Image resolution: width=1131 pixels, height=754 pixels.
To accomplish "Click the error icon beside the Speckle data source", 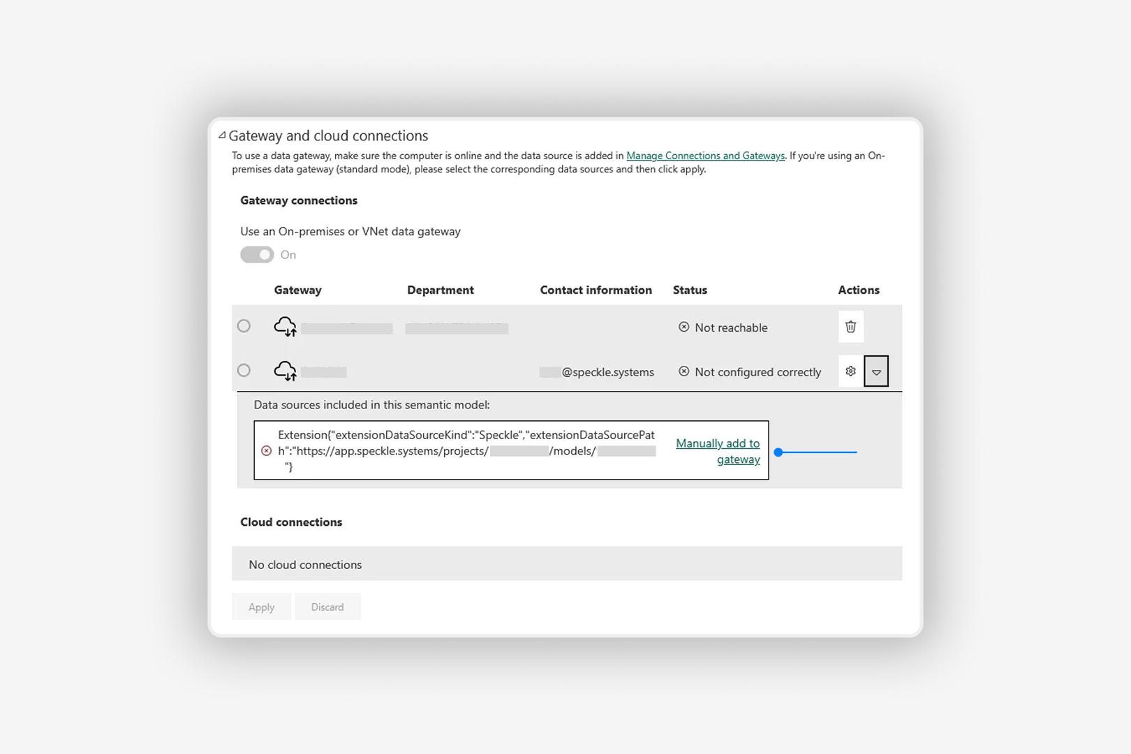I will tap(266, 451).
